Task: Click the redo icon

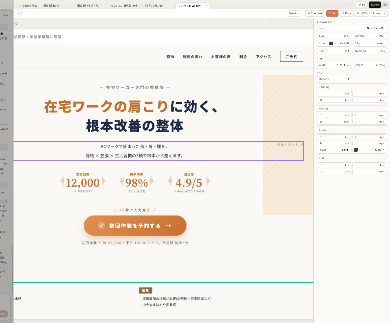Action: (x=35, y=13)
